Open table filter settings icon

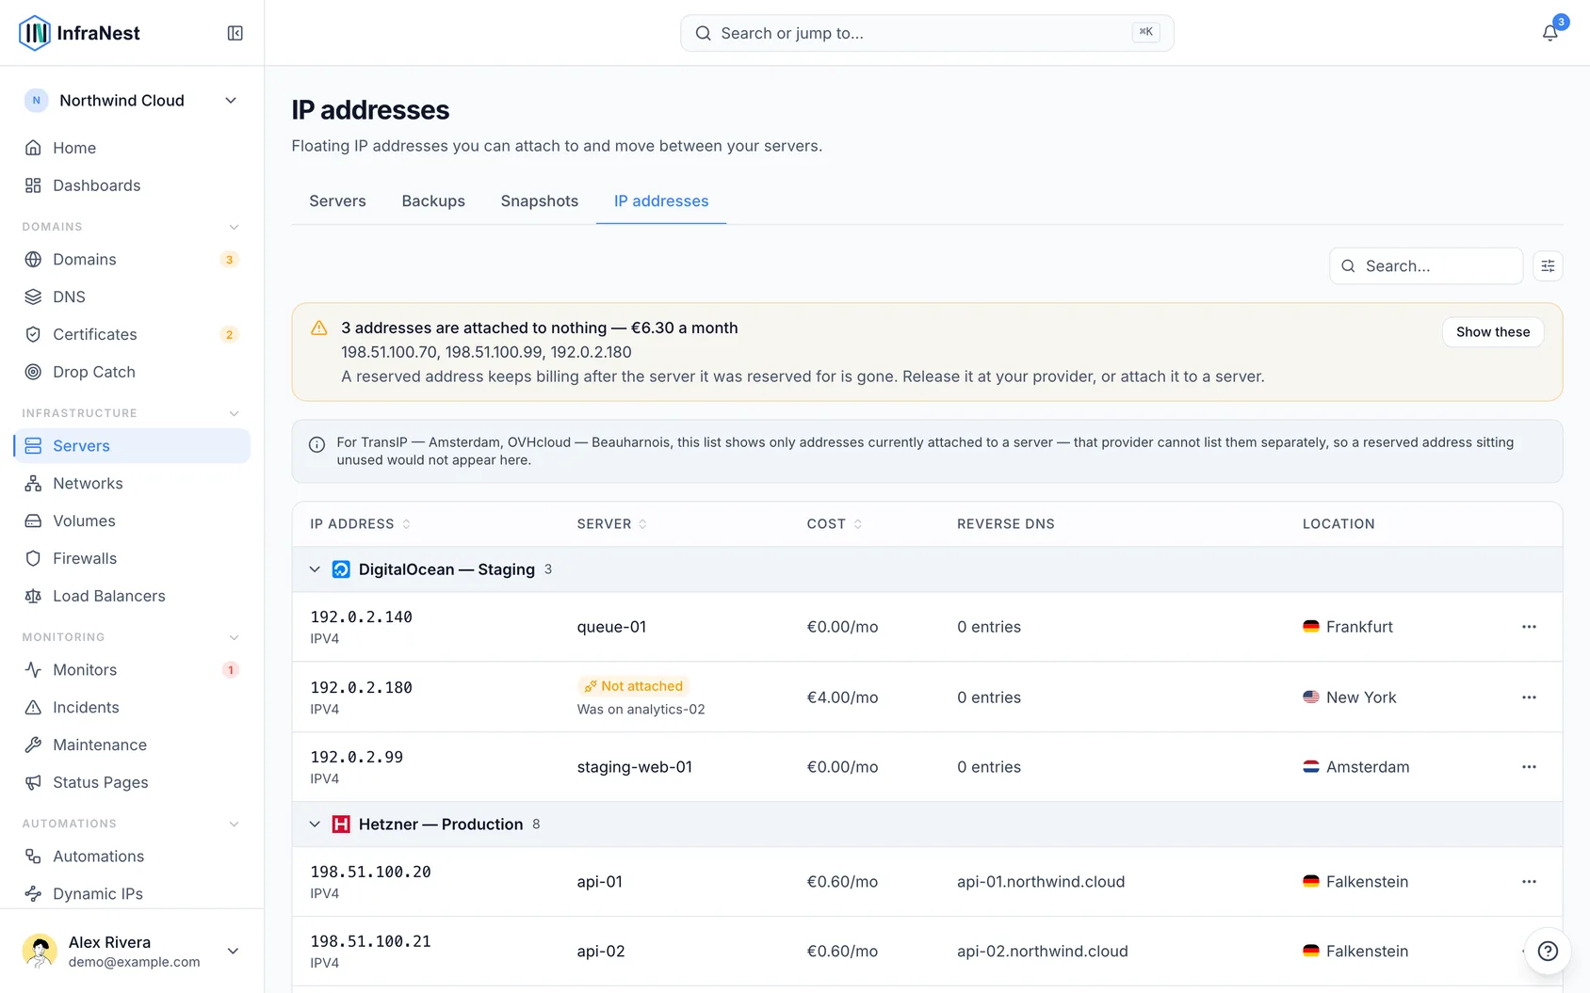[x=1548, y=266]
